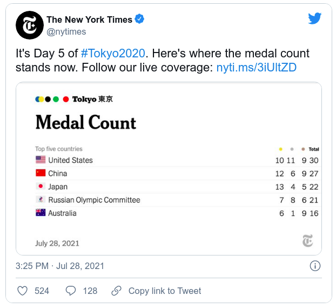The width and height of the screenshot is (336, 308).
Task: Click the New York Times profile avatar
Action: [x=29, y=25]
